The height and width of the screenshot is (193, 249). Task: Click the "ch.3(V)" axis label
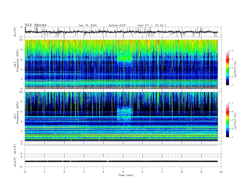click(15, 149)
